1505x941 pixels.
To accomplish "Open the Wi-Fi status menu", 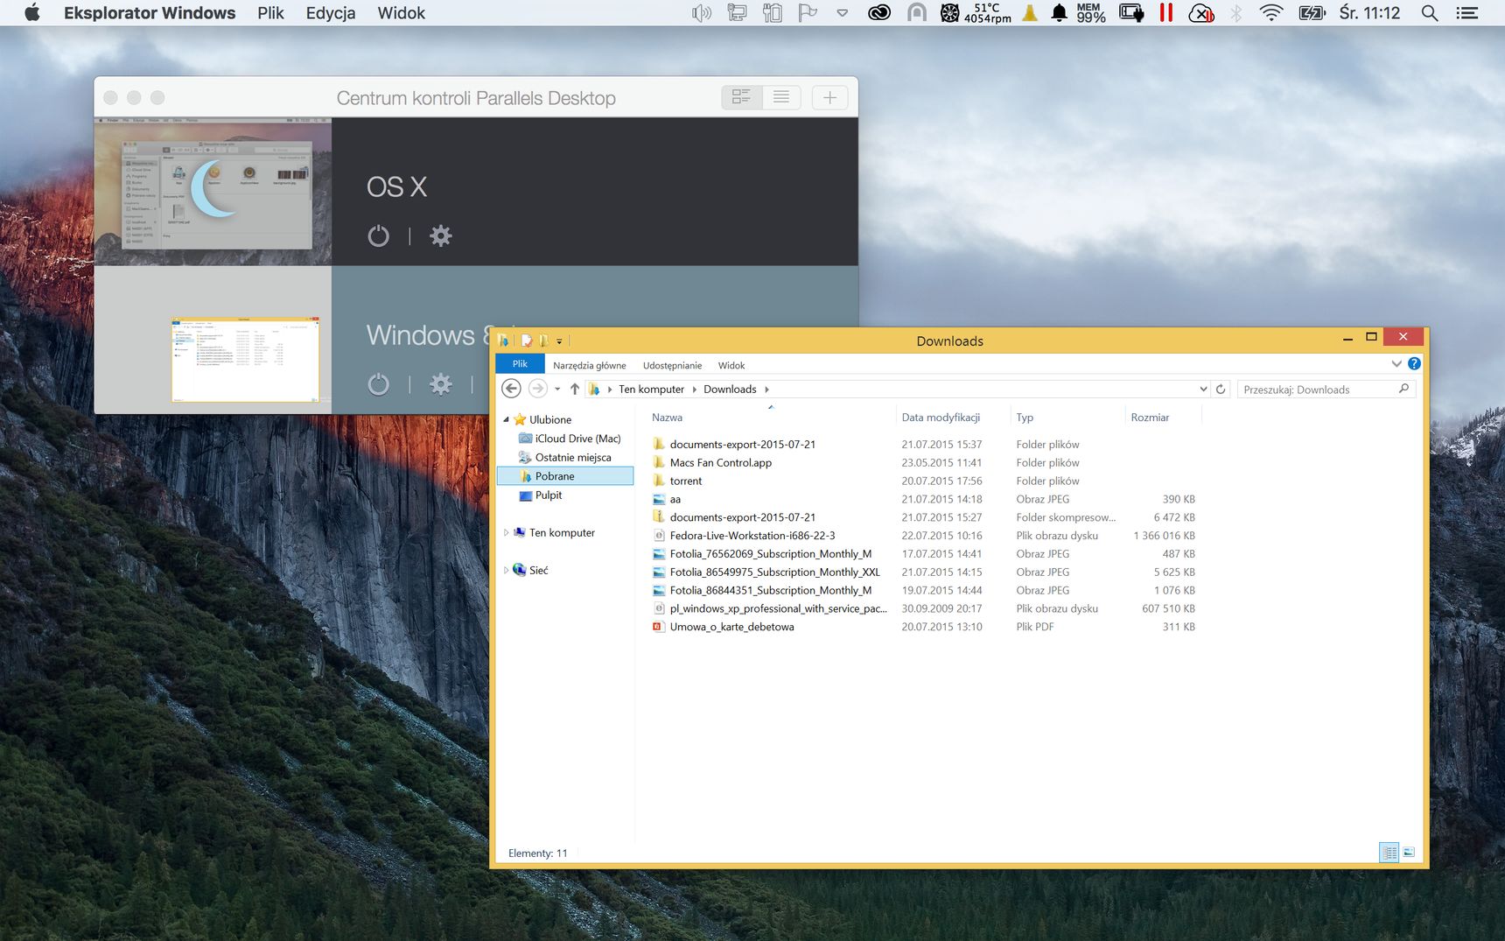I will click(1270, 12).
